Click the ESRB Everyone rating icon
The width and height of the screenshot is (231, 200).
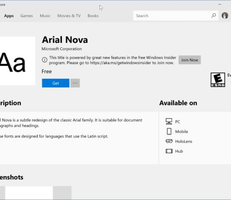[x=218, y=80]
